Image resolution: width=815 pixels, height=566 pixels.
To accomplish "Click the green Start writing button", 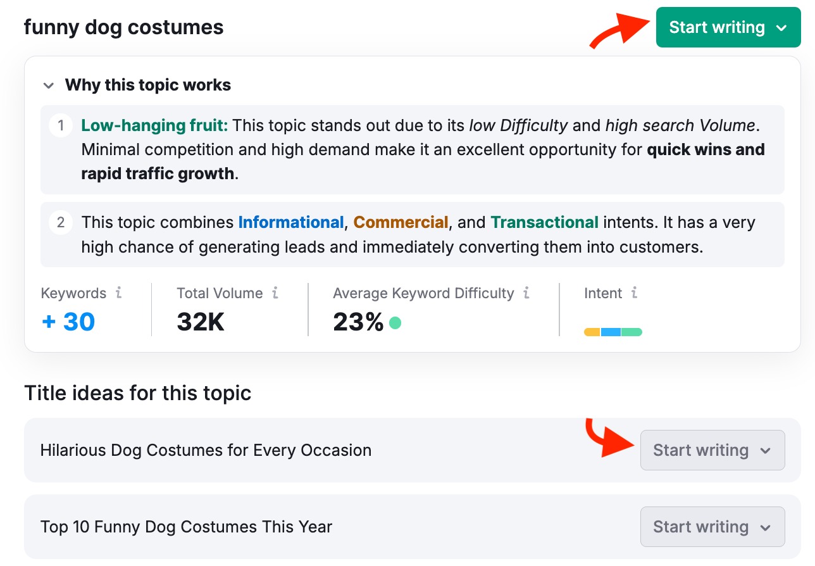I will tap(716, 27).
